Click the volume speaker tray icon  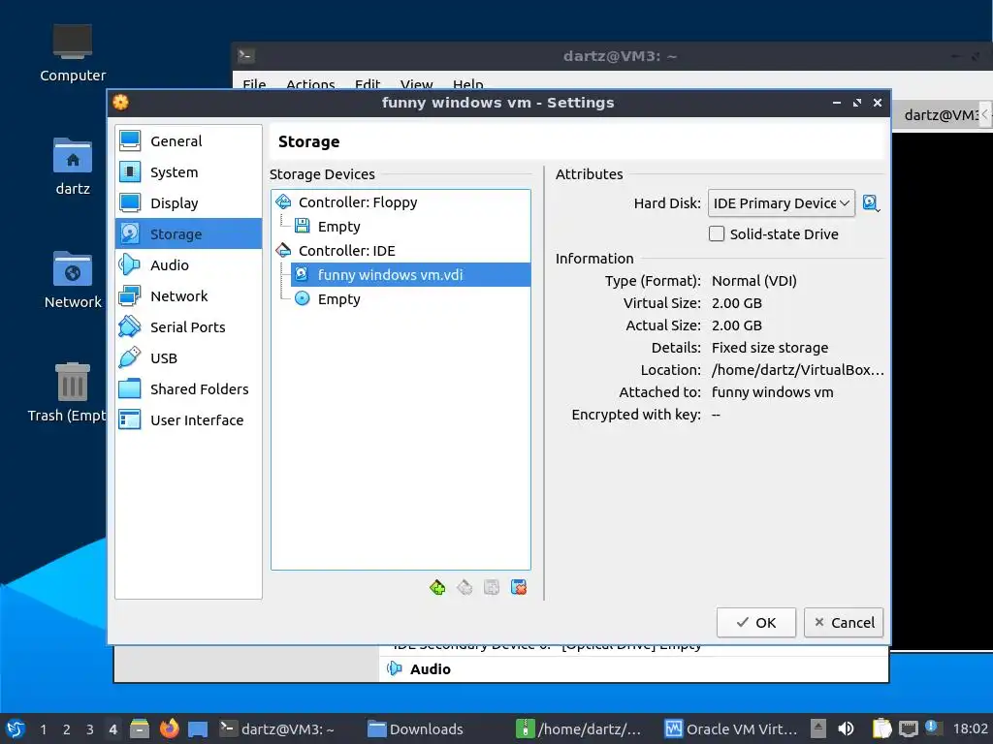pos(846,728)
